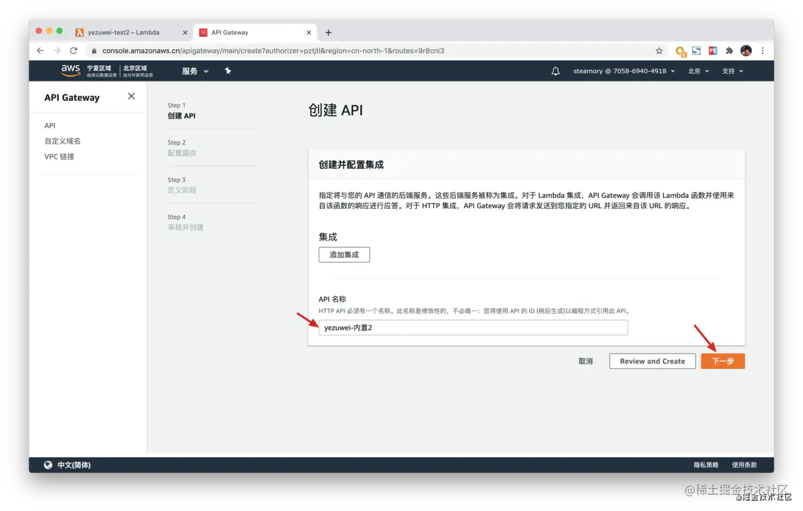The width and height of the screenshot is (803, 511).
Task: Click the browser back arrow
Action: pos(40,50)
